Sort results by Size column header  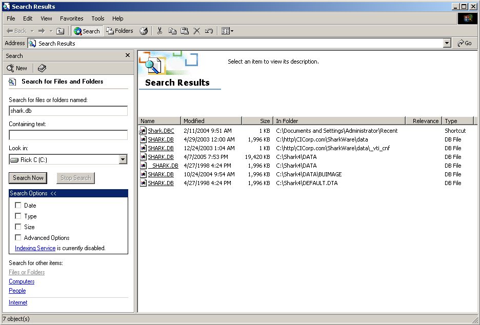(x=257, y=120)
